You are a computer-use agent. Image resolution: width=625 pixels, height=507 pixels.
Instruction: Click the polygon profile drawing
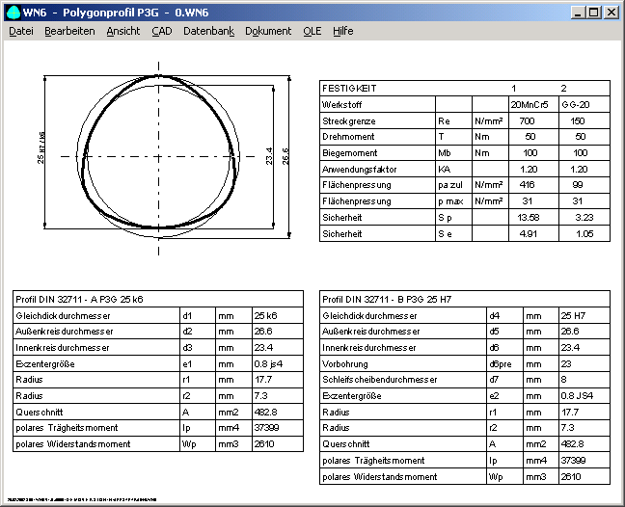coord(159,157)
